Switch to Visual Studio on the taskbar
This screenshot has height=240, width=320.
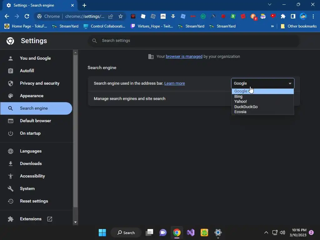[x=191, y=232]
